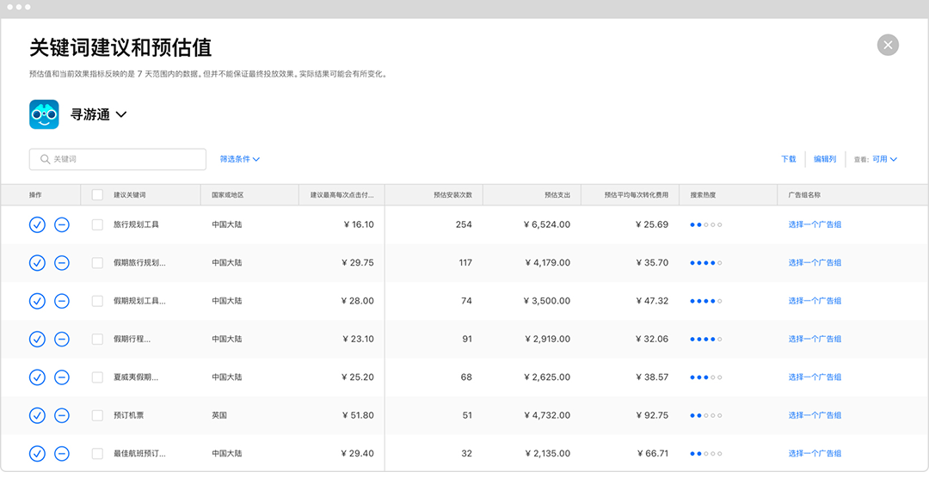929x478 pixels.
Task: Sort by 预估支出 column header
Action: pyautogui.click(x=557, y=195)
